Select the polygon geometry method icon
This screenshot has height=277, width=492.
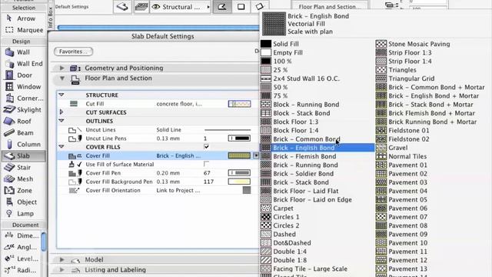click(222, 7)
